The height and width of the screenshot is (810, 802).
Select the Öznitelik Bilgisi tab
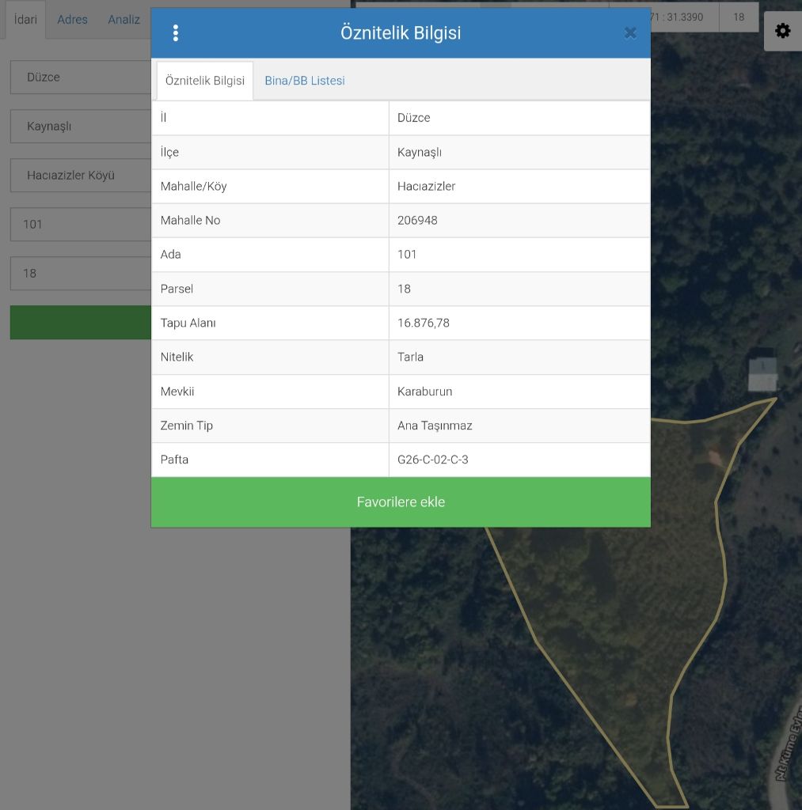pos(205,81)
